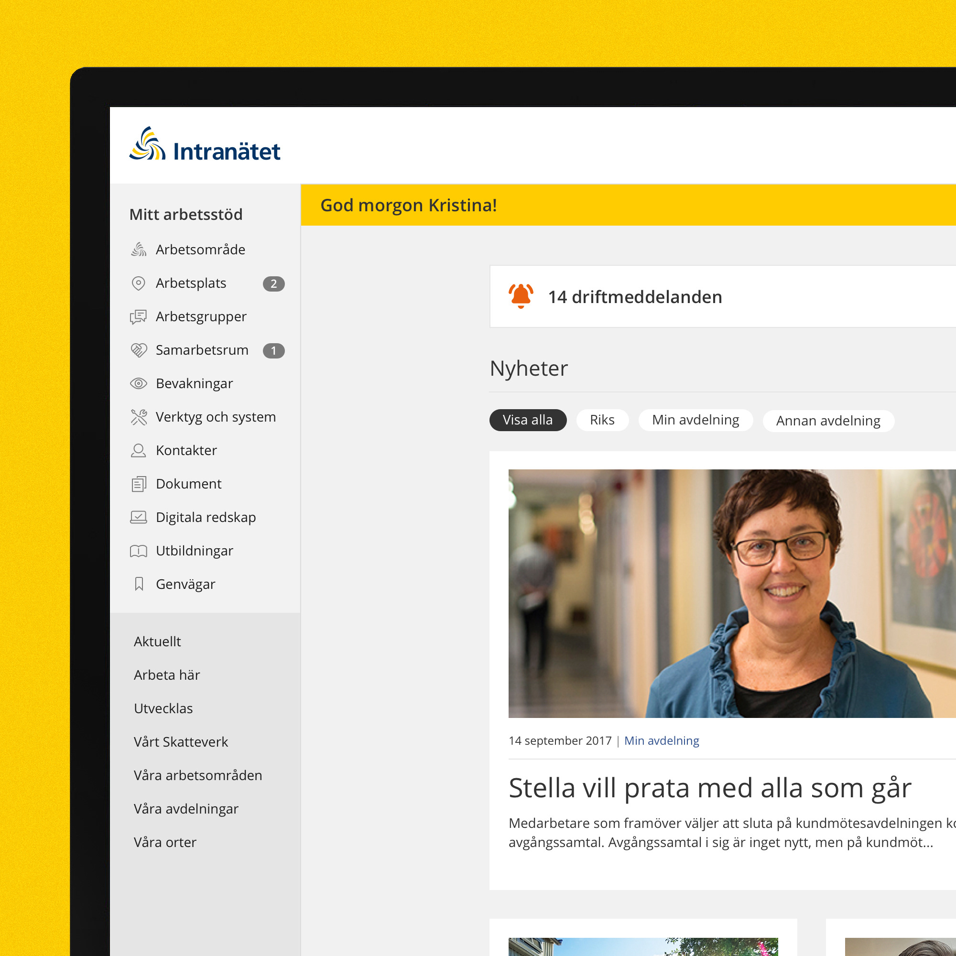Image resolution: width=956 pixels, height=956 pixels.
Task: Select the Genvägar bookmark icon
Action: pos(139,585)
